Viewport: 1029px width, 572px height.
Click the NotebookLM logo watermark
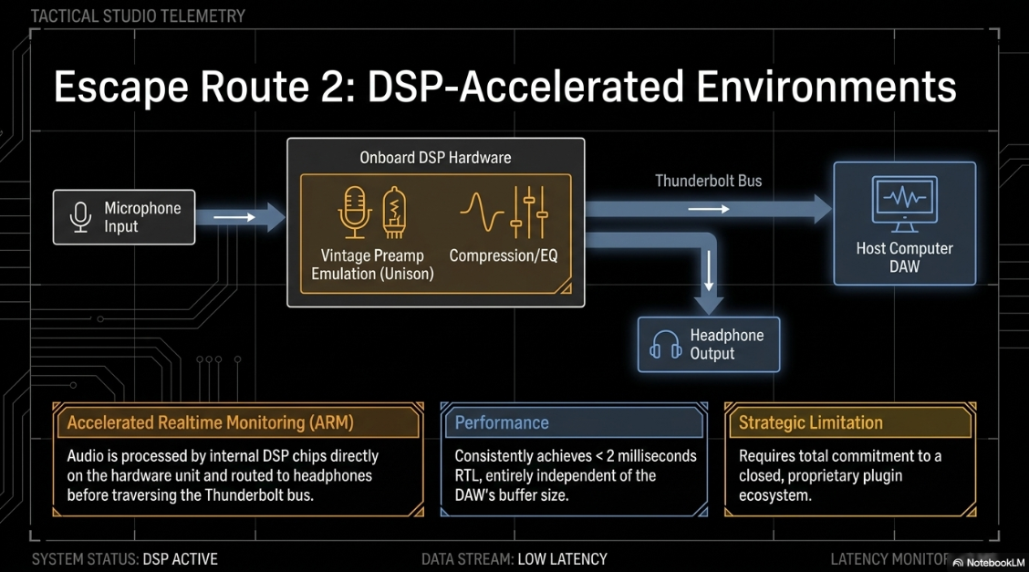click(x=988, y=562)
